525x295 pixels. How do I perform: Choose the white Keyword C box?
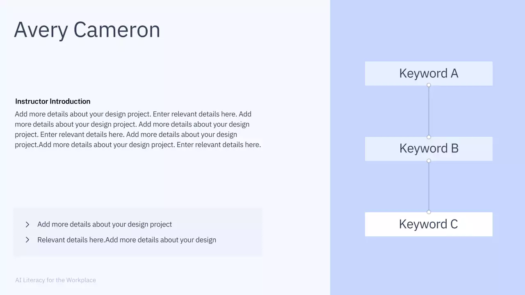pos(429,224)
